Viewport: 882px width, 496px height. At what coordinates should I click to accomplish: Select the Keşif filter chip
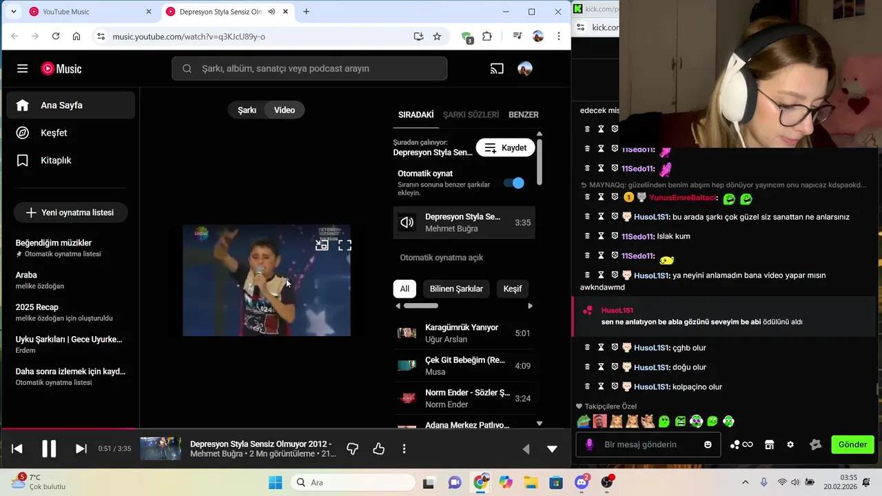coord(513,289)
